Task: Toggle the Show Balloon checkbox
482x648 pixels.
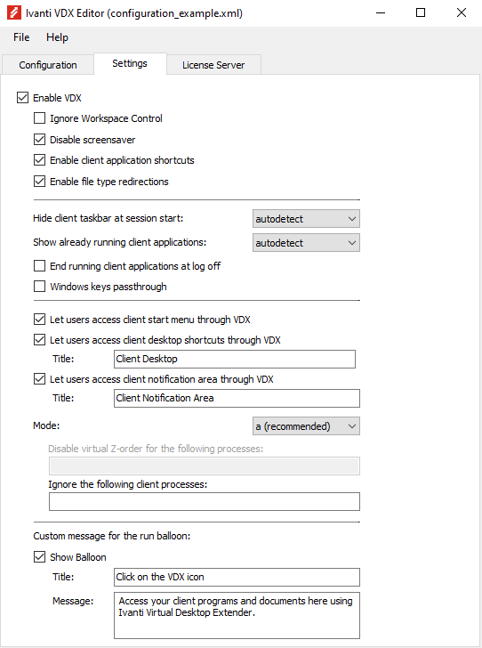Action: [39, 557]
